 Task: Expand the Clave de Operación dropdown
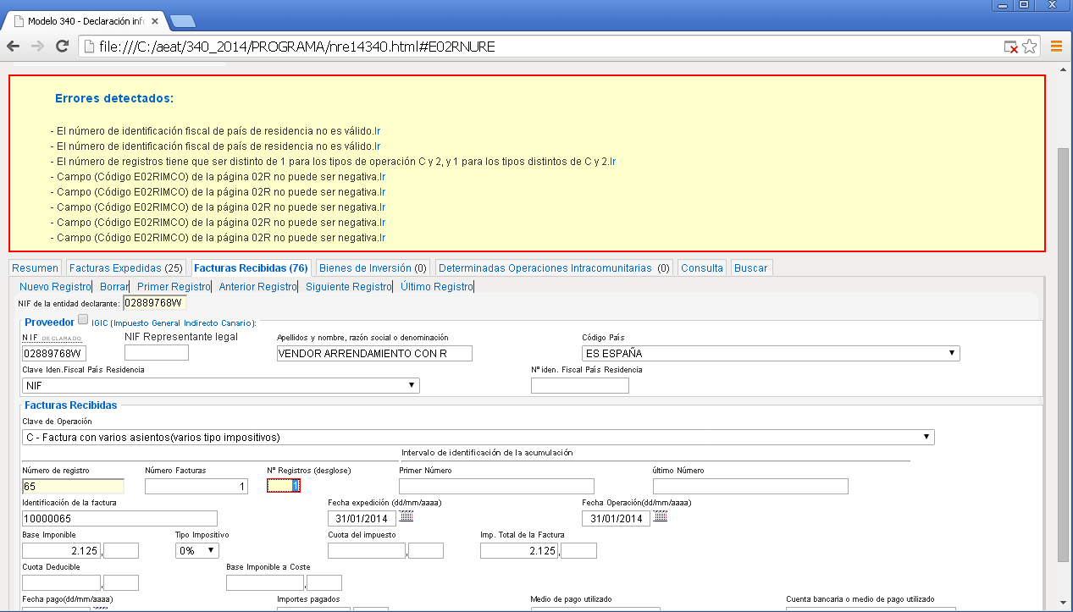[478, 437]
